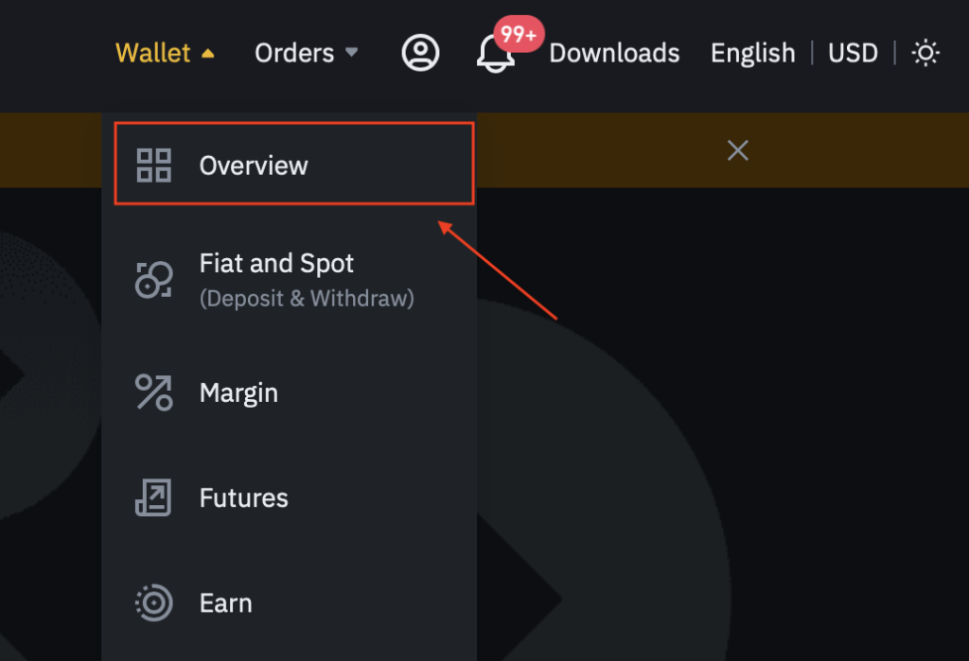Open the Downloads link
The width and height of the screenshot is (969, 661).
pos(614,53)
